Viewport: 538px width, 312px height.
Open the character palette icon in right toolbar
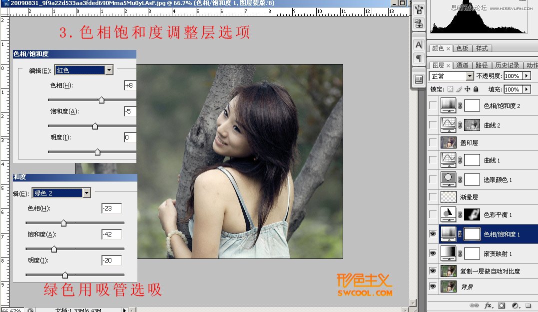click(x=418, y=44)
